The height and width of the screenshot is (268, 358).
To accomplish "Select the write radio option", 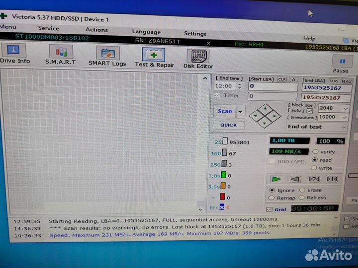I will click(314, 168).
